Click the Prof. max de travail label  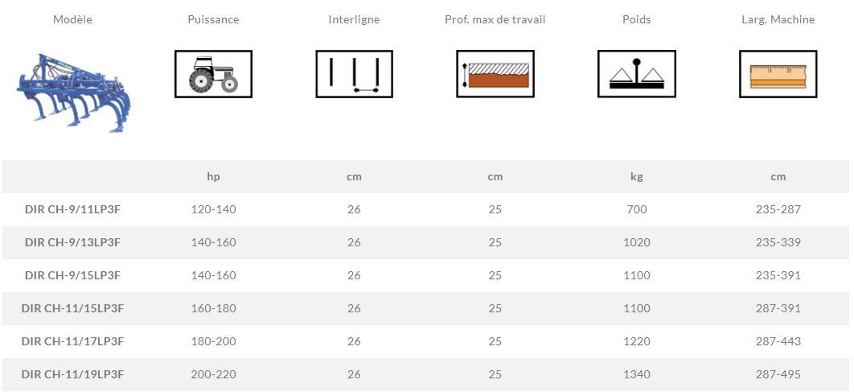point(495,19)
